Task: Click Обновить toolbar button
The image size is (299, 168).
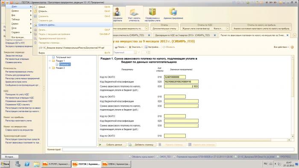Action: pos(169,47)
